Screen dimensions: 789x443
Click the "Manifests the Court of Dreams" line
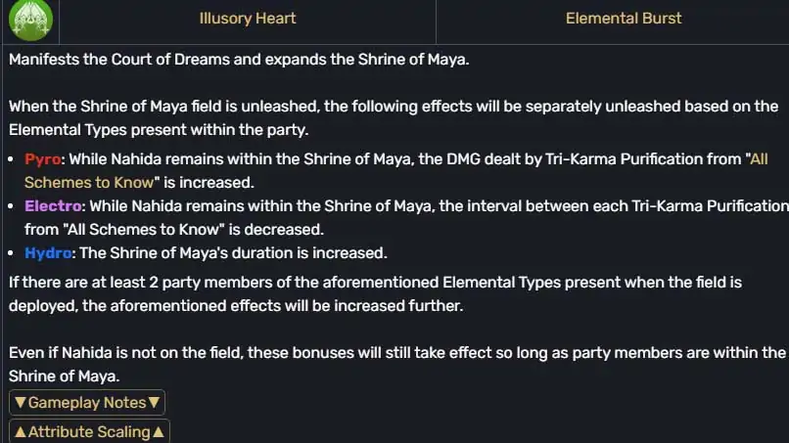click(239, 59)
